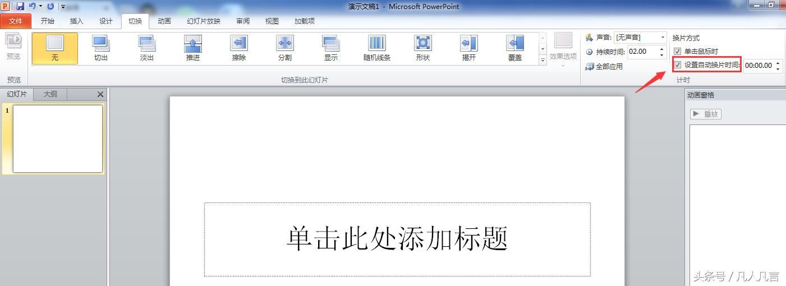Viewport: 786px width, 286px height.
Task: Expand the transition gallery more arrow
Action: point(543,60)
